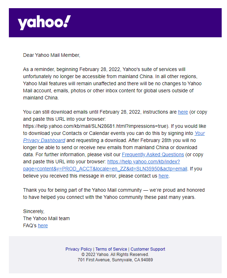Open Terms of Service in the footer
The image size is (227, 278).
[111, 249]
